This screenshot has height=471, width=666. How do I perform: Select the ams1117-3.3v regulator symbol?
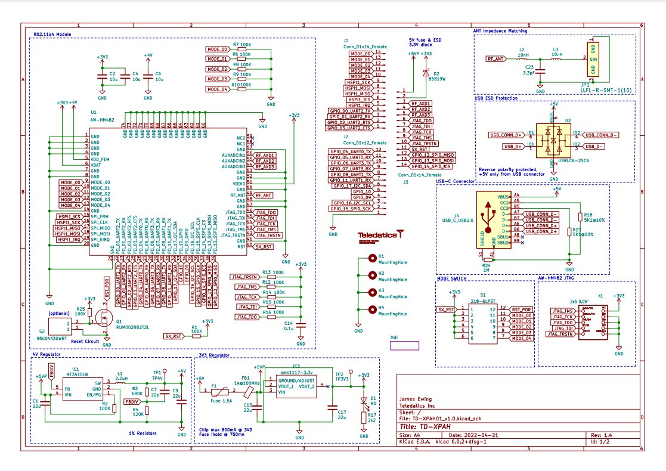(296, 386)
